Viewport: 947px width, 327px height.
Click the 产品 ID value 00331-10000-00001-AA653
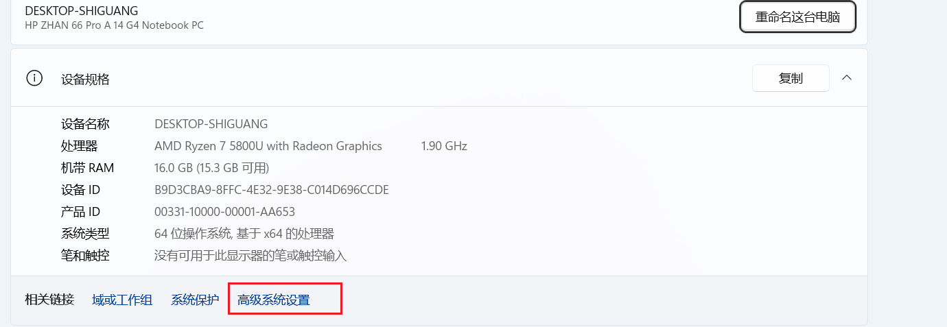pyautogui.click(x=224, y=212)
